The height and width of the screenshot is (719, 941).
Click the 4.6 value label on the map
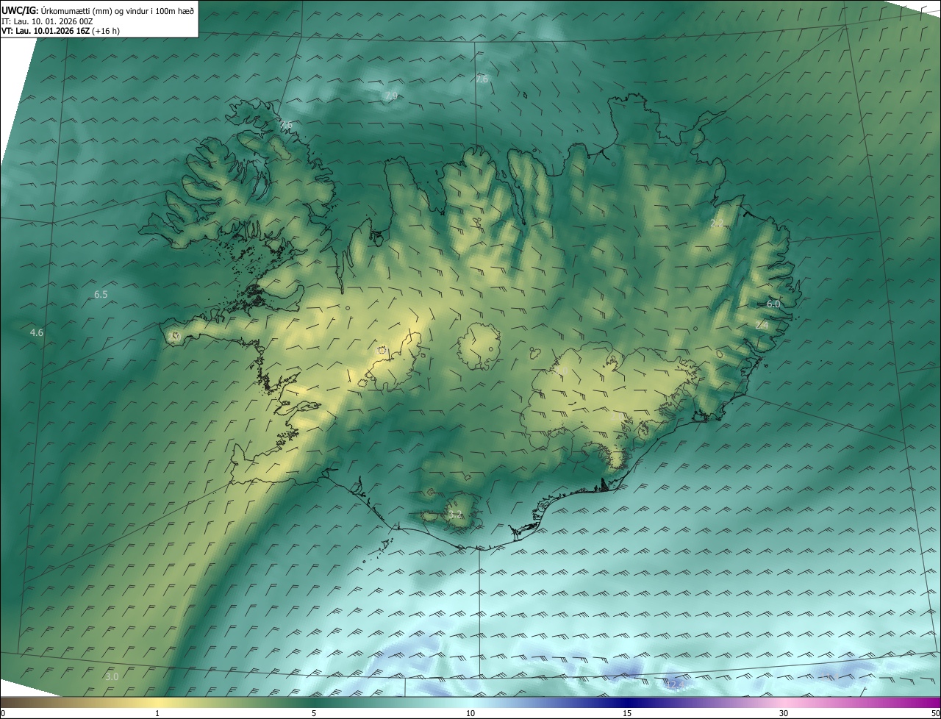[36, 333]
